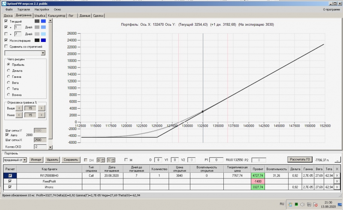Click the small underscore button beside the ГО value
The image size is (343, 210).
coord(337,160)
